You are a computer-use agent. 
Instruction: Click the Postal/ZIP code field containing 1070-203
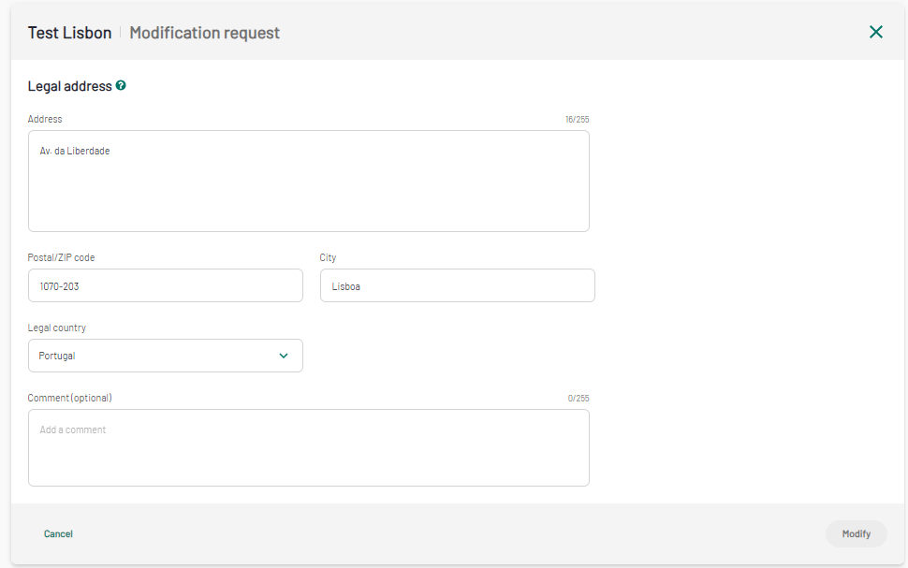tap(166, 285)
